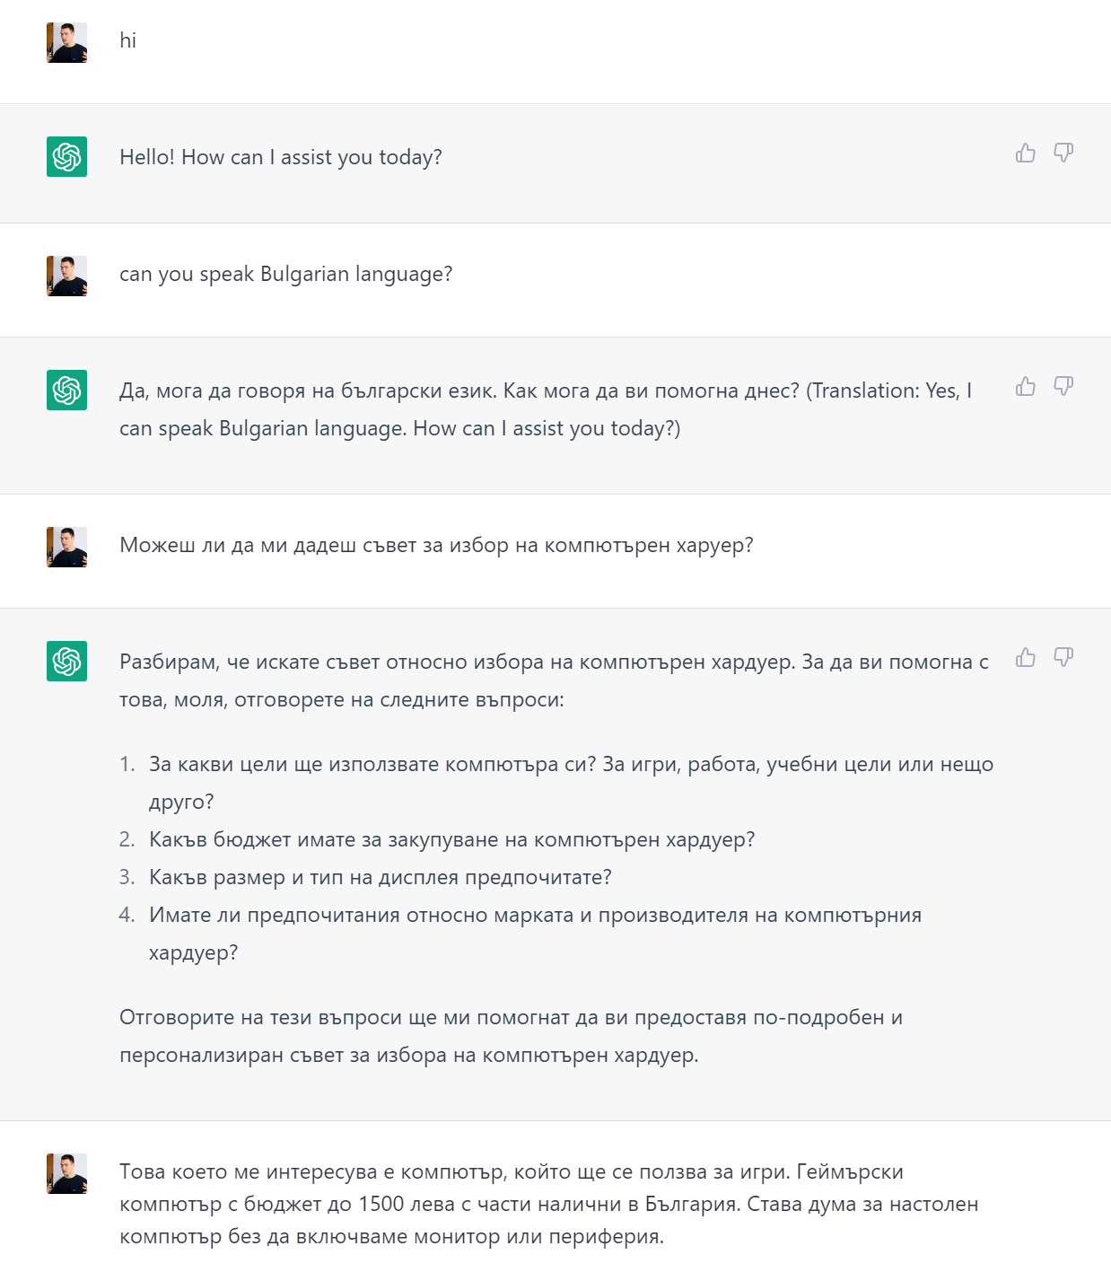Click ChatGPT logo beside 'Да, мога да говоря'
Image resolution: width=1111 pixels, height=1272 pixels.
coord(66,390)
